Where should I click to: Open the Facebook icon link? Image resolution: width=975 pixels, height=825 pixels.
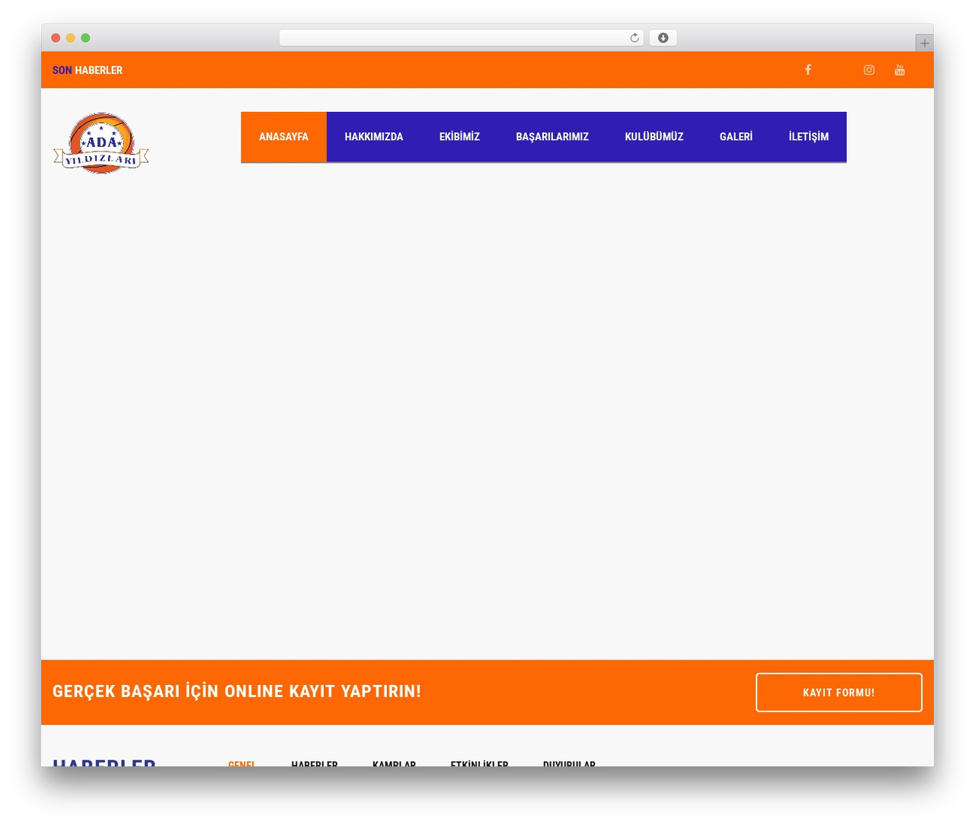point(808,70)
